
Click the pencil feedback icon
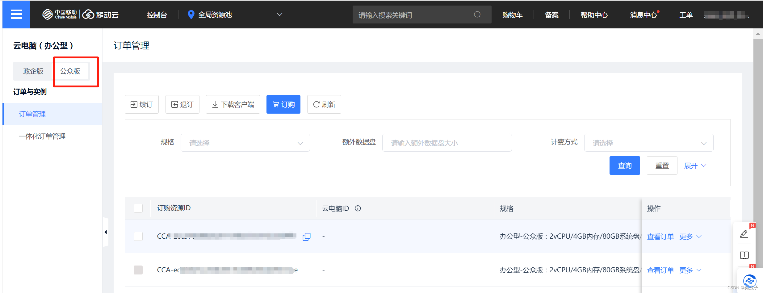[744, 234]
